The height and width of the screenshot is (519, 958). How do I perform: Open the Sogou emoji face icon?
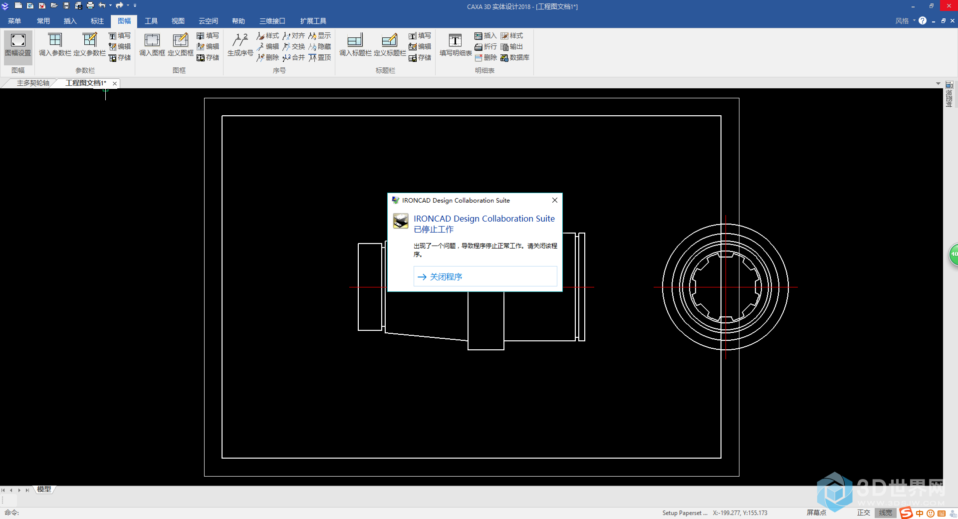click(x=931, y=514)
